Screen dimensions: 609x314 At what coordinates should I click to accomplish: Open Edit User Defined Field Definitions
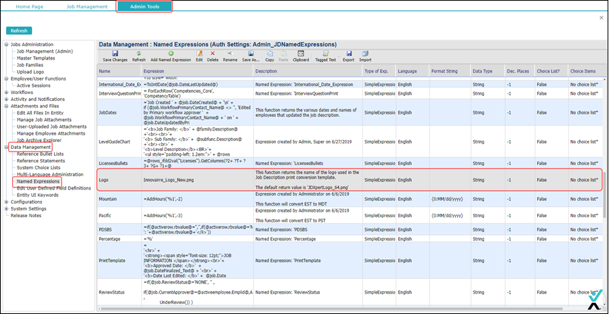tap(54, 188)
